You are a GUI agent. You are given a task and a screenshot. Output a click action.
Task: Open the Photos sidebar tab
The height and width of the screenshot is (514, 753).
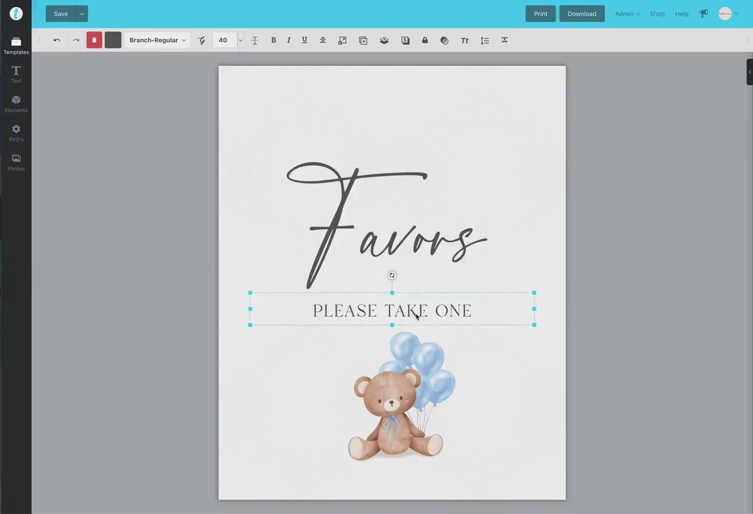coord(16,162)
